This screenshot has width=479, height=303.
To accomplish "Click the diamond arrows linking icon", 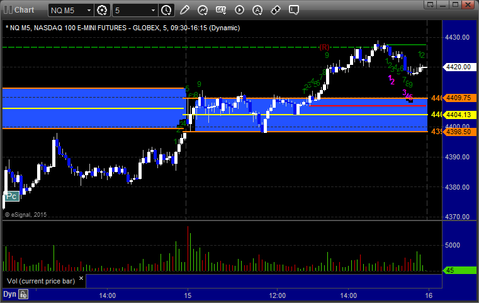I will pyautogui.click(x=276, y=10).
